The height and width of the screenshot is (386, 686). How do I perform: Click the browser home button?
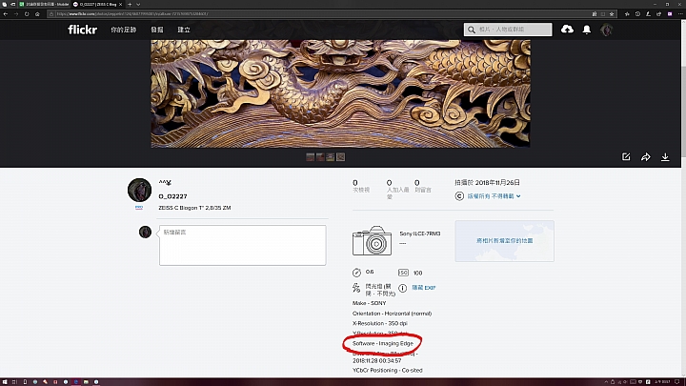click(37, 14)
